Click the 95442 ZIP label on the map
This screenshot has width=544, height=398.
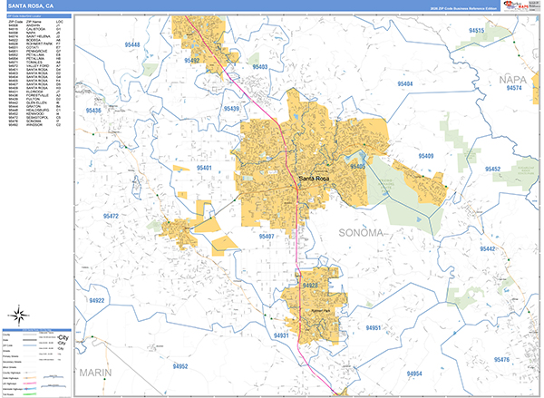pos(488,249)
